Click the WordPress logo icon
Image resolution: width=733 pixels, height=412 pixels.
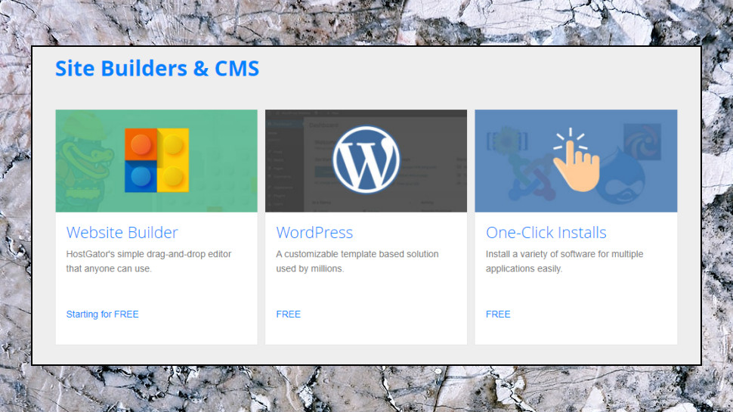pos(366,160)
